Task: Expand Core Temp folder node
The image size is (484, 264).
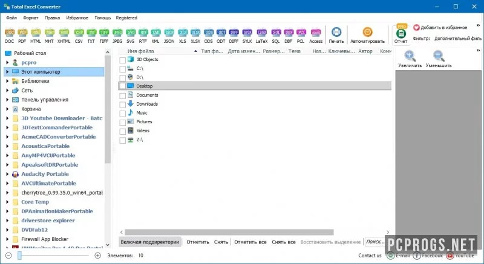Action: 7,202
